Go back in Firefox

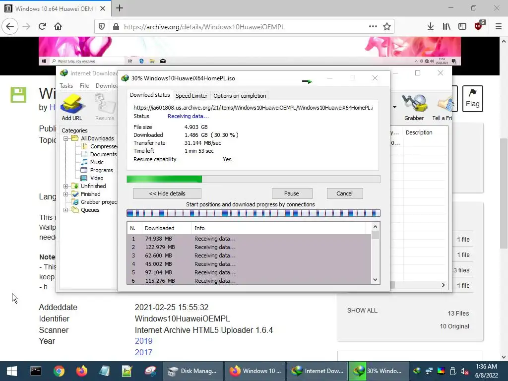pyautogui.click(x=10, y=26)
